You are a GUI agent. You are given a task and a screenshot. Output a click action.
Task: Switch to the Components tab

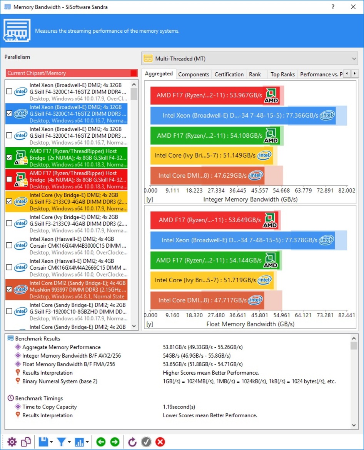(194, 74)
